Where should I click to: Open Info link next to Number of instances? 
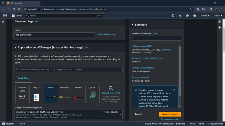coord(156,34)
